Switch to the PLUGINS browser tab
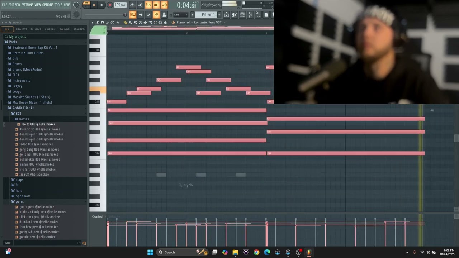The image size is (459, 258). (x=36, y=29)
